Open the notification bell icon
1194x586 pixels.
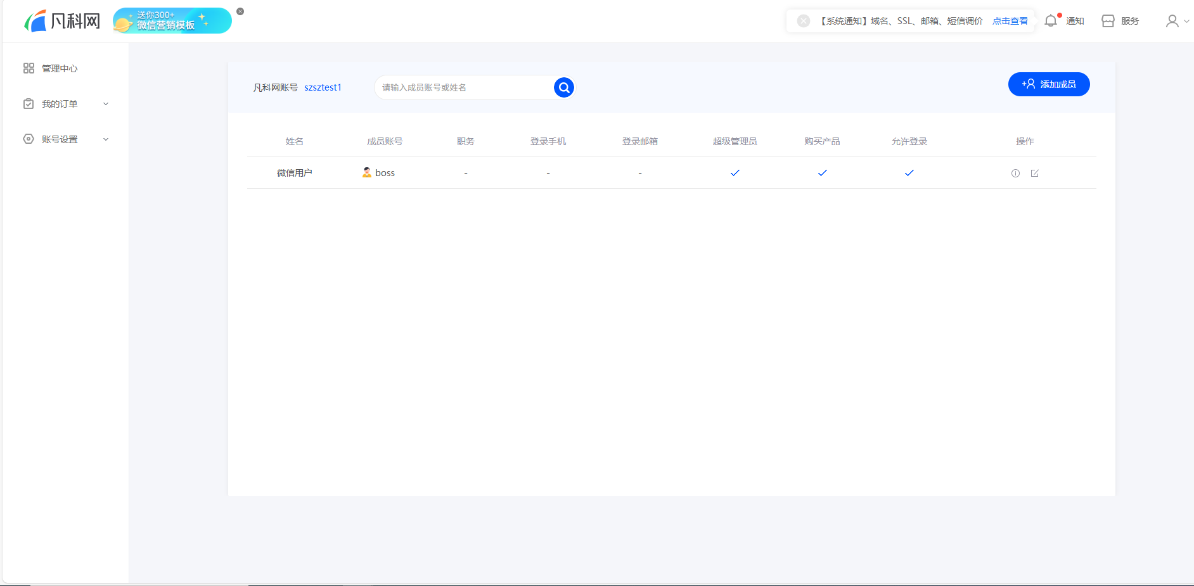(x=1051, y=21)
